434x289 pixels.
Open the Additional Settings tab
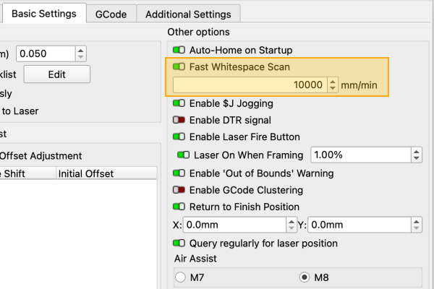pyautogui.click(x=188, y=14)
